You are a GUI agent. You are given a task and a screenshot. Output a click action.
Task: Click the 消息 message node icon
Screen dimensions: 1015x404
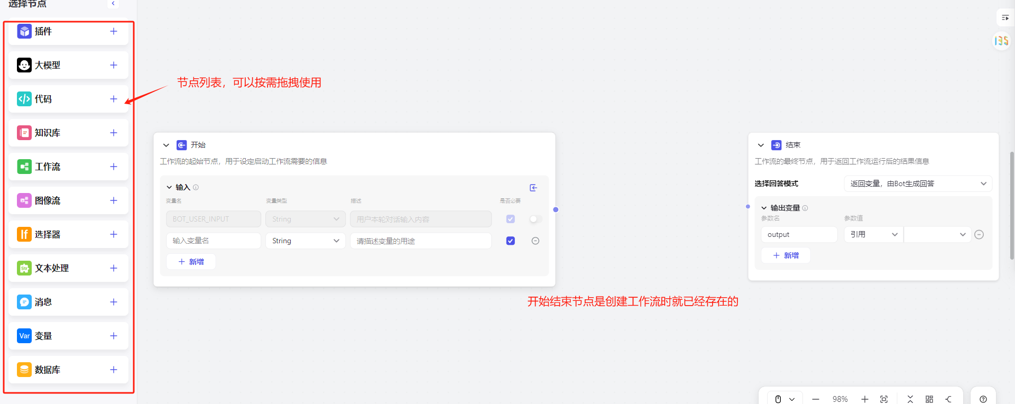(x=24, y=302)
